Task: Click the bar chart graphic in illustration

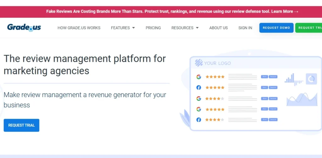Action: 294,79
